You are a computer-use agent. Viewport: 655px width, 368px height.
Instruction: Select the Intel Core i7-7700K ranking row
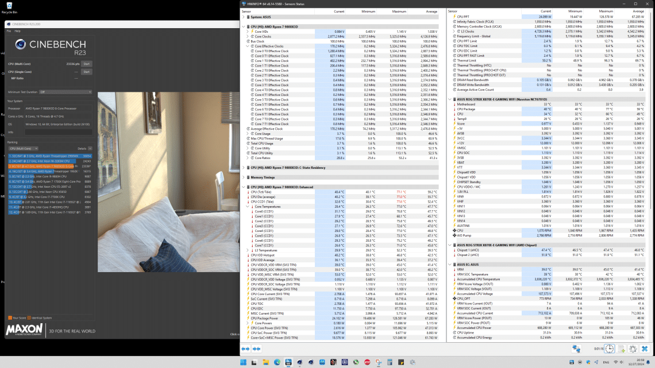[x=50, y=197]
